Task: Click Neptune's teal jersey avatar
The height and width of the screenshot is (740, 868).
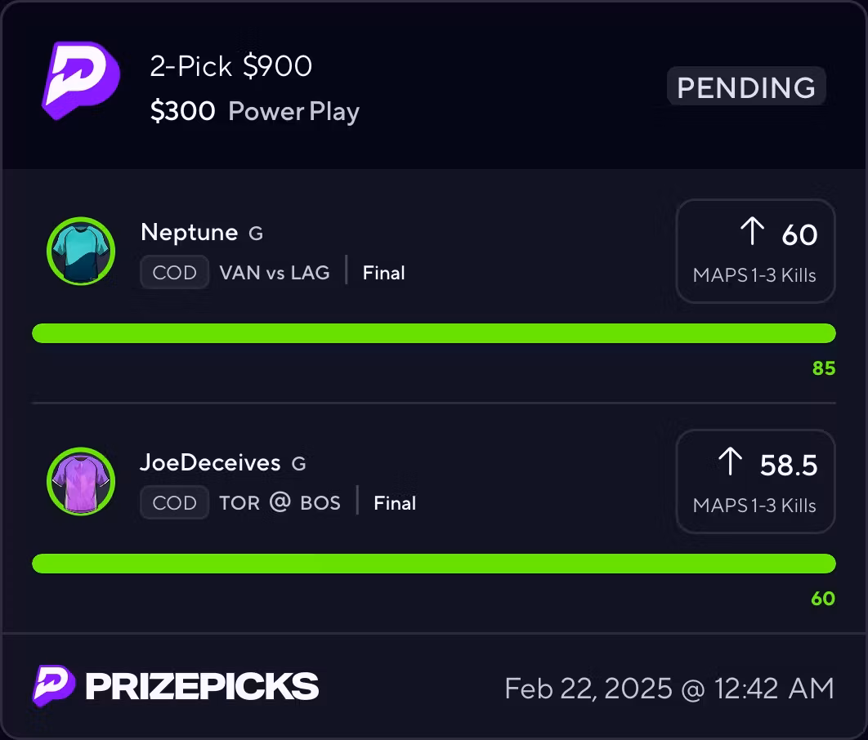Action: (80, 251)
